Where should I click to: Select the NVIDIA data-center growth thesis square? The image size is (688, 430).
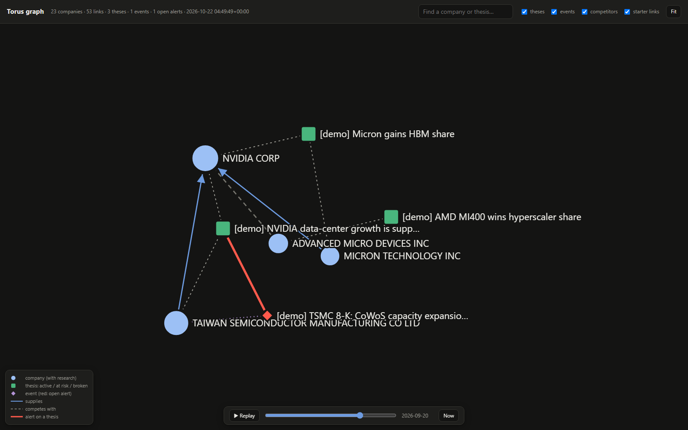(x=223, y=228)
